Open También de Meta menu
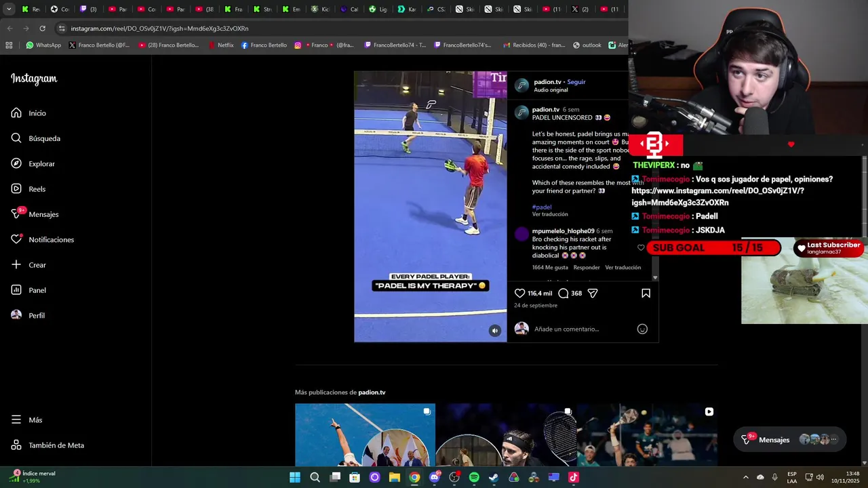Viewport: 868px width, 488px height. tap(48, 445)
